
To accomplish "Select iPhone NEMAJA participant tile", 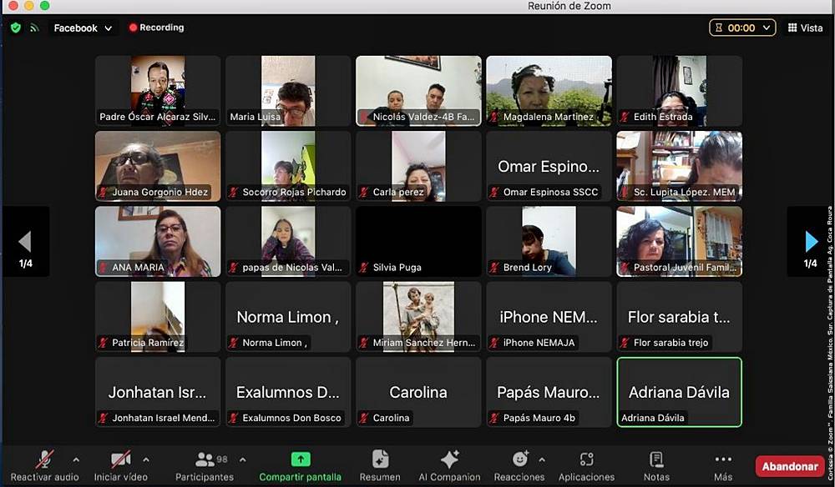I will 549,317.
